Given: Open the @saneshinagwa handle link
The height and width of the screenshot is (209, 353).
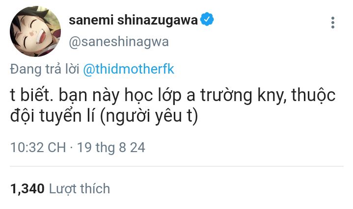Looking at the screenshot, I should pos(118,42).
